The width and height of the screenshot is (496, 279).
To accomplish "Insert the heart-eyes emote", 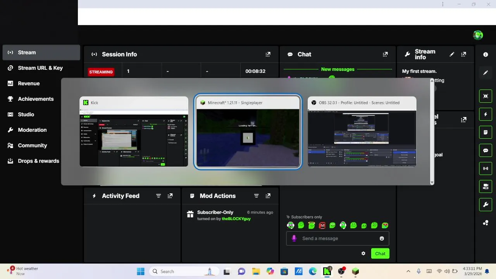I will 385,225.
